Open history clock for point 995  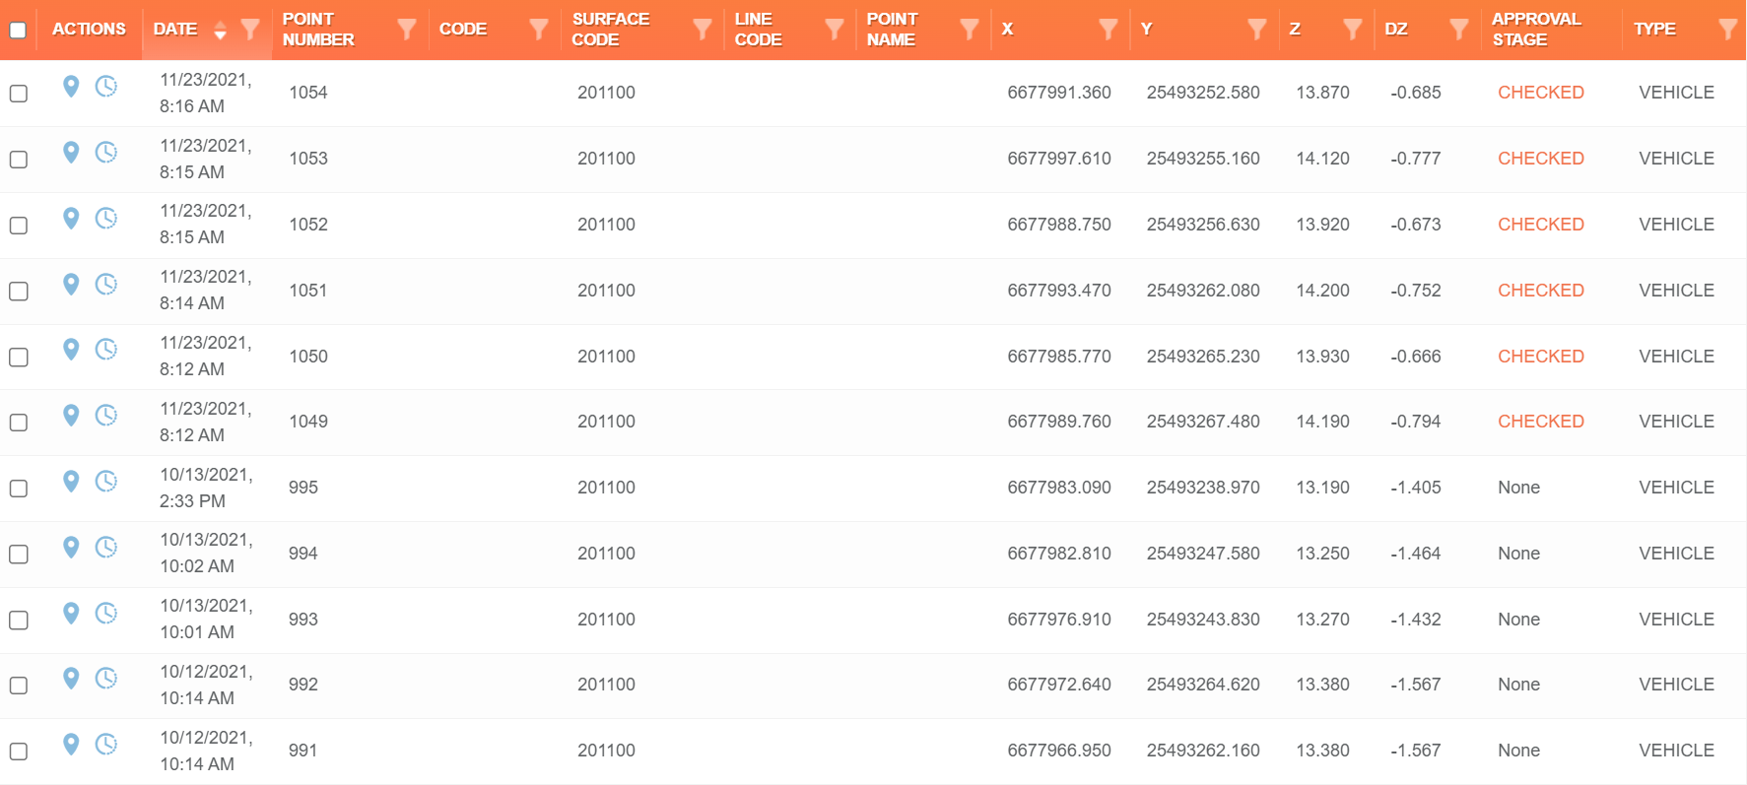pyautogui.click(x=106, y=482)
